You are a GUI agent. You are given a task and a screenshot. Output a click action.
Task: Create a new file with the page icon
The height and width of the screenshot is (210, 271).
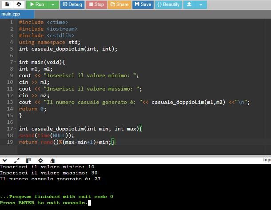tap(7, 4)
